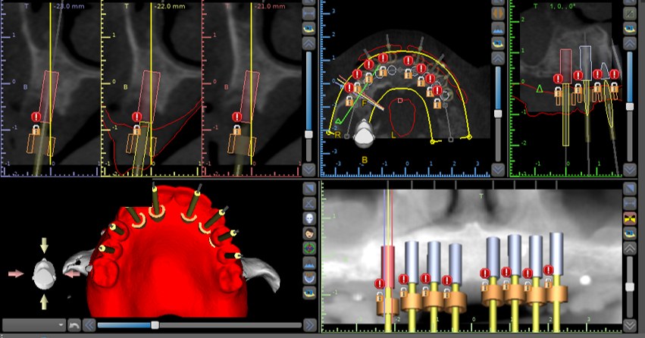Click the -21.0 mm slice position label
The width and height of the screenshot is (645, 338).
coord(271,7)
